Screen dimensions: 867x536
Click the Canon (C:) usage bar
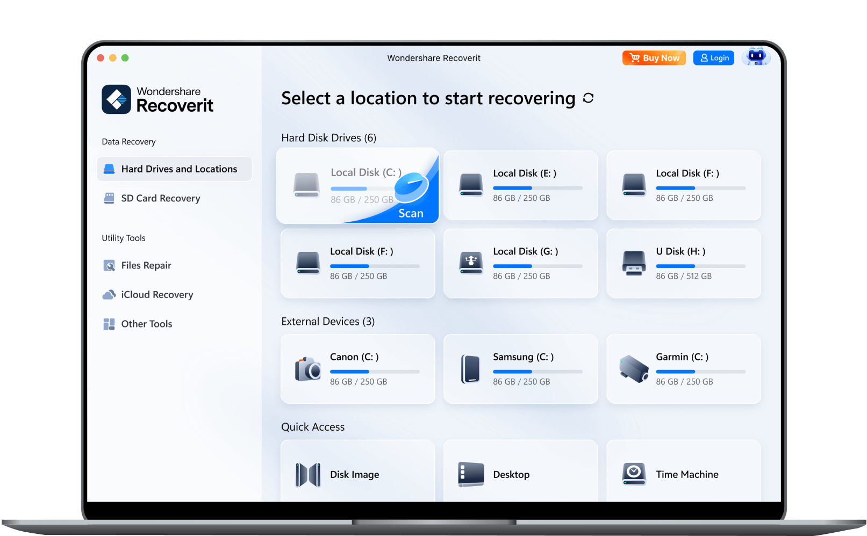pyautogui.click(x=375, y=372)
